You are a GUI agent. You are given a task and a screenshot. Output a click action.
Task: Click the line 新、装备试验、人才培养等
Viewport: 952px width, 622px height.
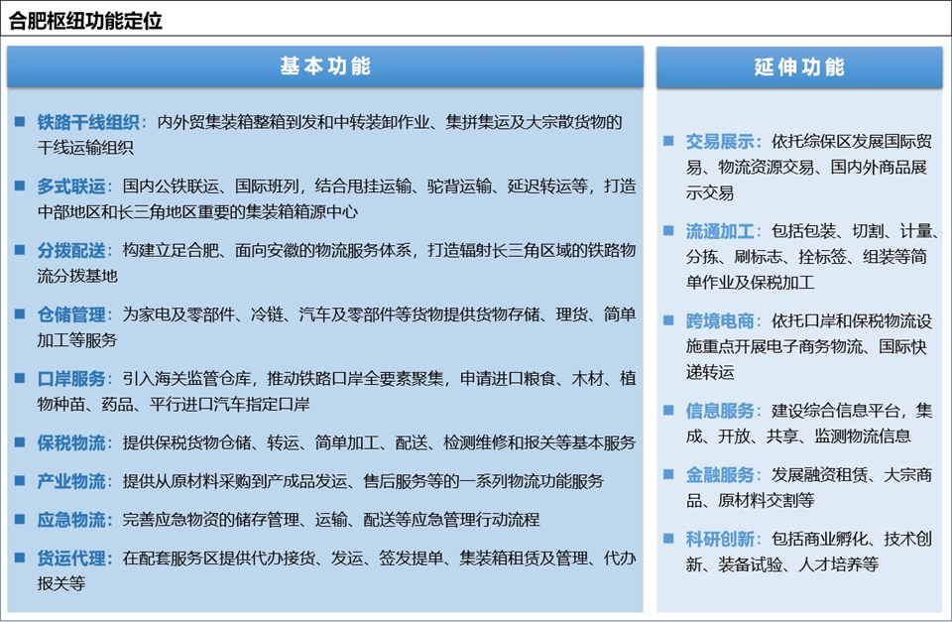click(782, 564)
